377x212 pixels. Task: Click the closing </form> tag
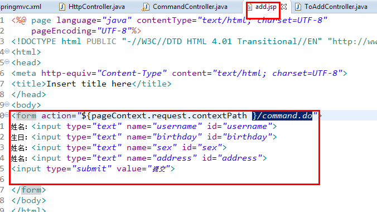click(x=28, y=190)
